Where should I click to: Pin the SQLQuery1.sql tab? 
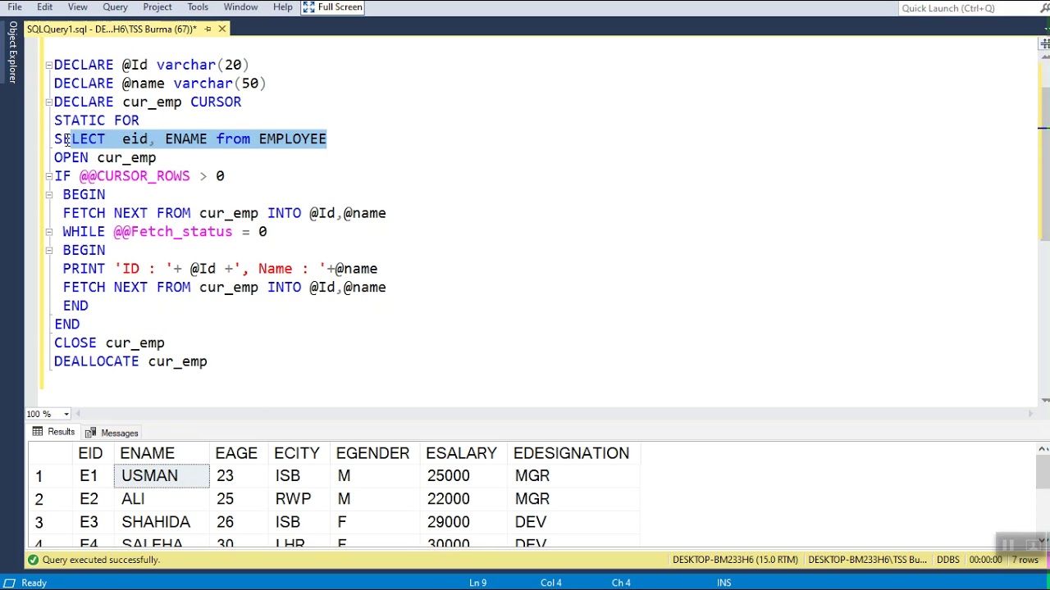pos(208,29)
